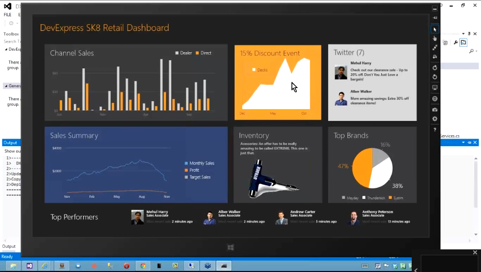
Task: Click the Systm legend item
Action: 396,198
